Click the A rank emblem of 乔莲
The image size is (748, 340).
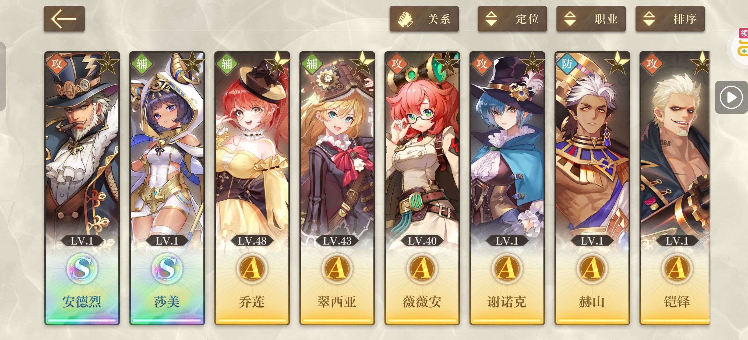click(x=252, y=268)
